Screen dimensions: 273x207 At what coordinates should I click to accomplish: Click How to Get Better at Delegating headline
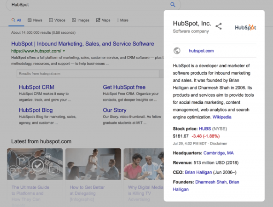[87, 193]
